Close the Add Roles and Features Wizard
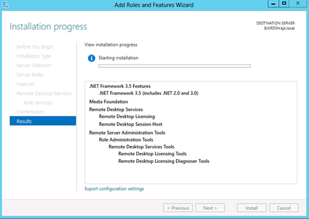 (x=298, y=4)
